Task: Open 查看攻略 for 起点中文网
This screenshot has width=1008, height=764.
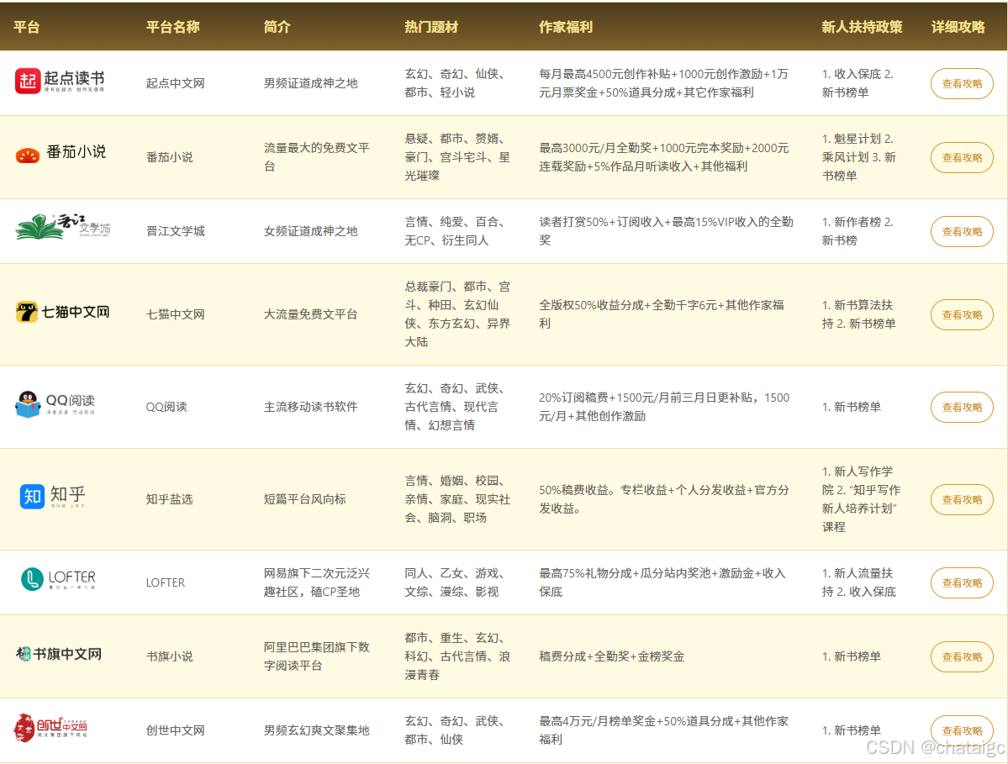Action: point(962,83)
